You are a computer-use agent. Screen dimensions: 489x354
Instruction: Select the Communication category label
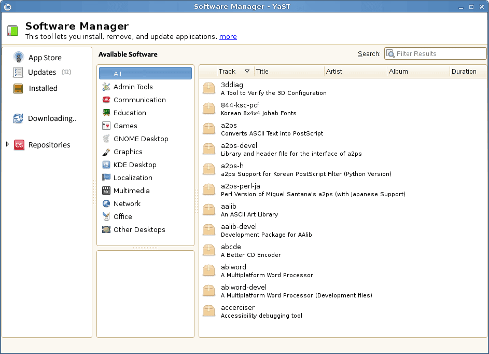point(139,100)
